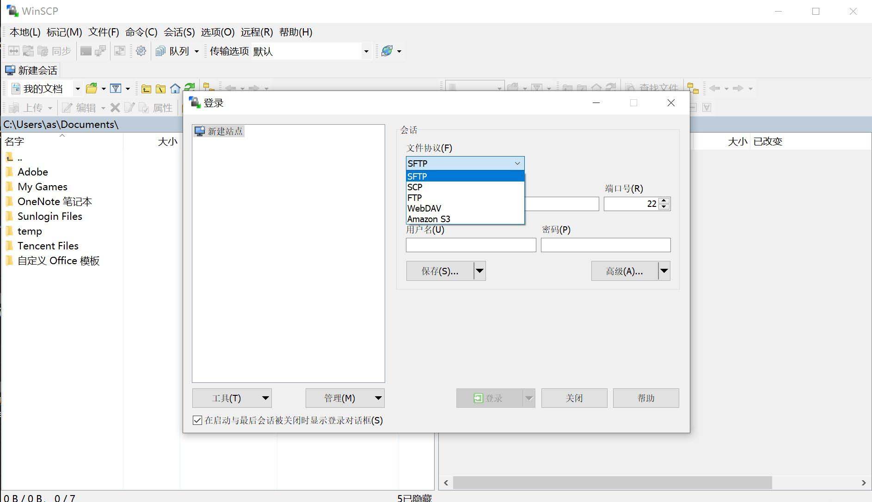Open the 传输选项 默认 transfer settings dropdown
Screen dimensions: 872x502
366,51
